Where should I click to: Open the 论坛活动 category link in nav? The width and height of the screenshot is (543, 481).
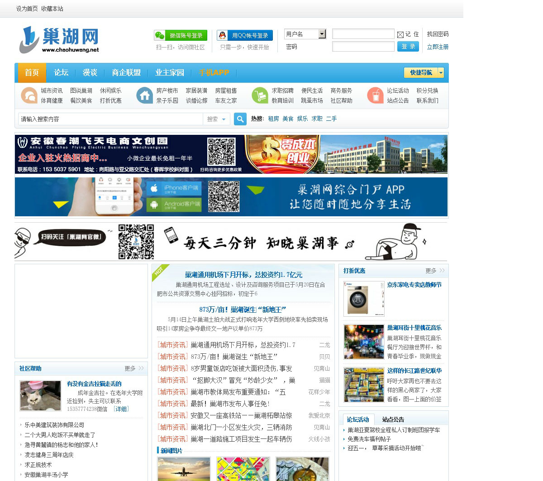[398, 90]
